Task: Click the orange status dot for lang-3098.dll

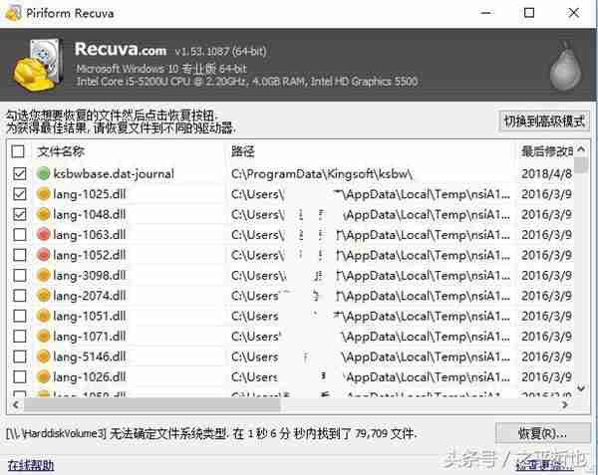Action: tap(44, 275)
